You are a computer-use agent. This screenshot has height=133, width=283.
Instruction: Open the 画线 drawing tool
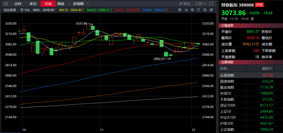(185, 4)
